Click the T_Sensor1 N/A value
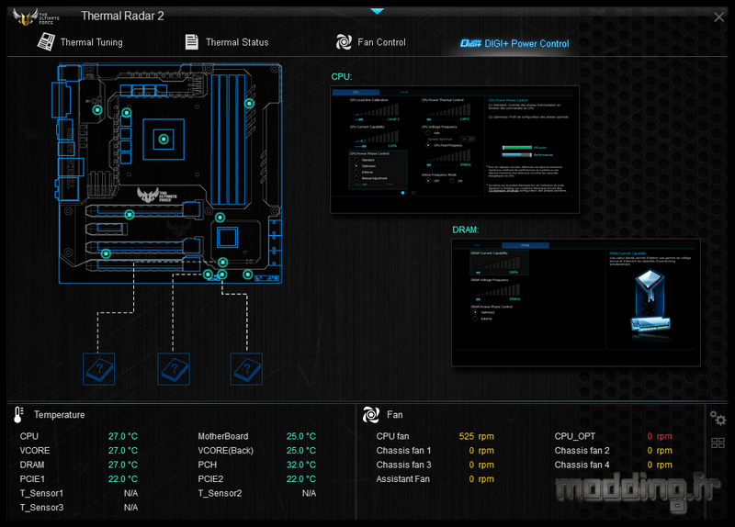This screenshot has width=735, height=527. (x=130, y=493)
